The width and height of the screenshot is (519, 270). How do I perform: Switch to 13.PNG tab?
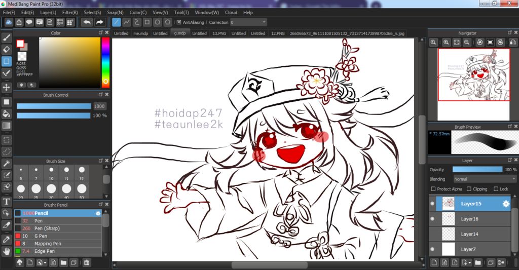(x=219, y=33)
